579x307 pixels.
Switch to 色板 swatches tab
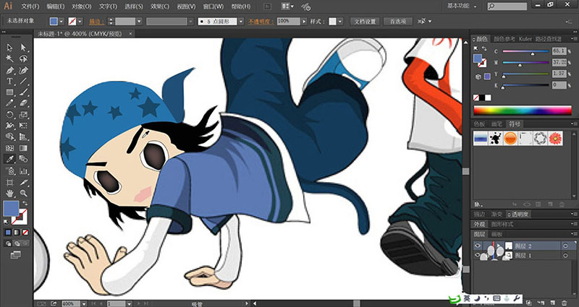click(480, 124)
